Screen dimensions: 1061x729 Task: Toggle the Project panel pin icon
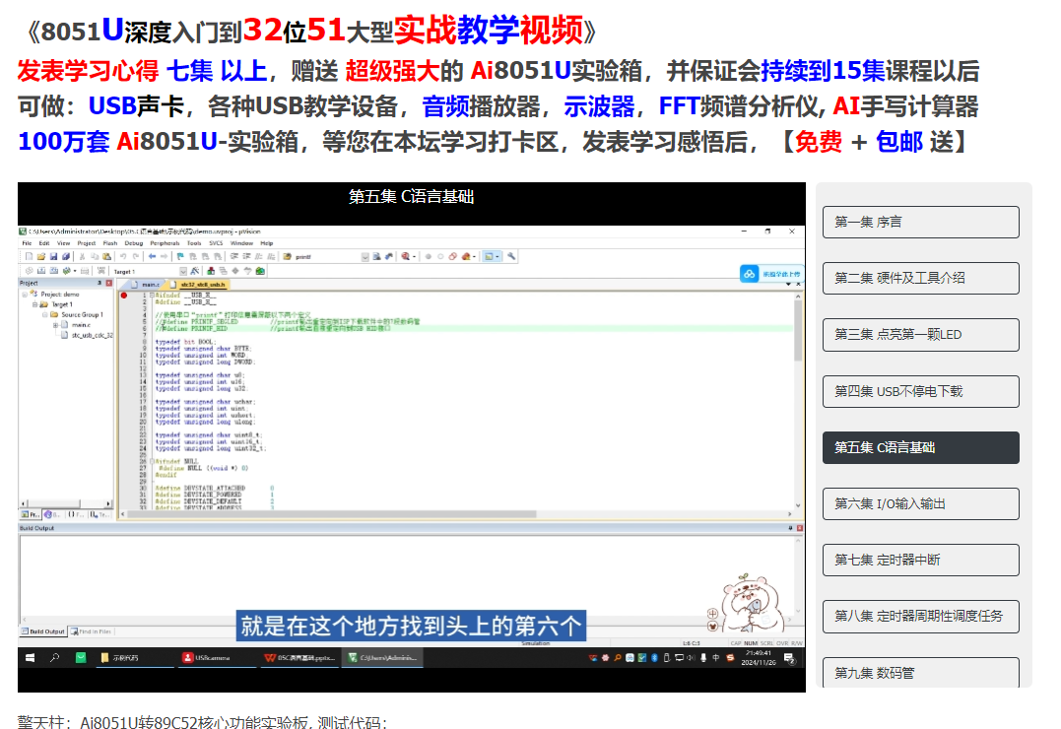click(x=99, y=283)
